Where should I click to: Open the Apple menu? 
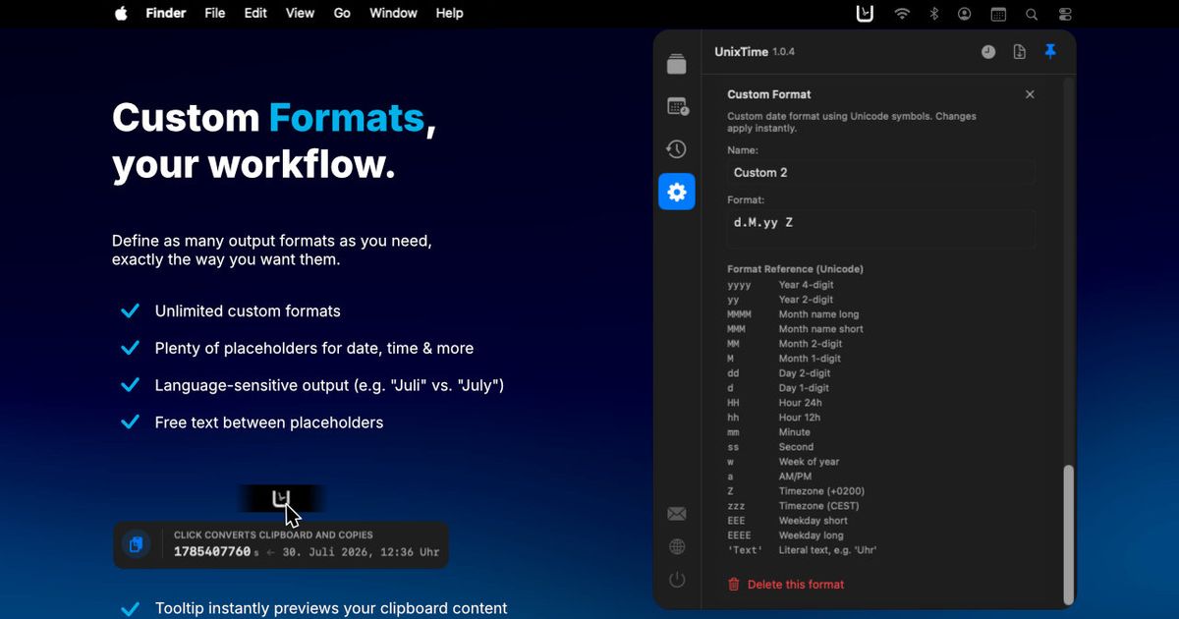[121, 14]
